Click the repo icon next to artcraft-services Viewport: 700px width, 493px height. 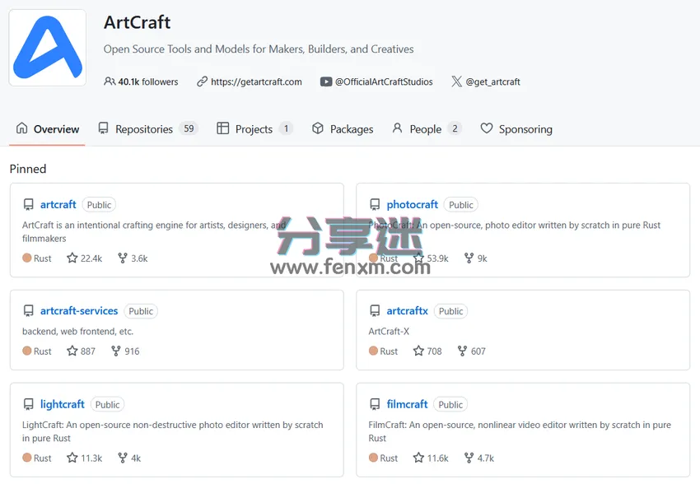(x=29, y=311)
